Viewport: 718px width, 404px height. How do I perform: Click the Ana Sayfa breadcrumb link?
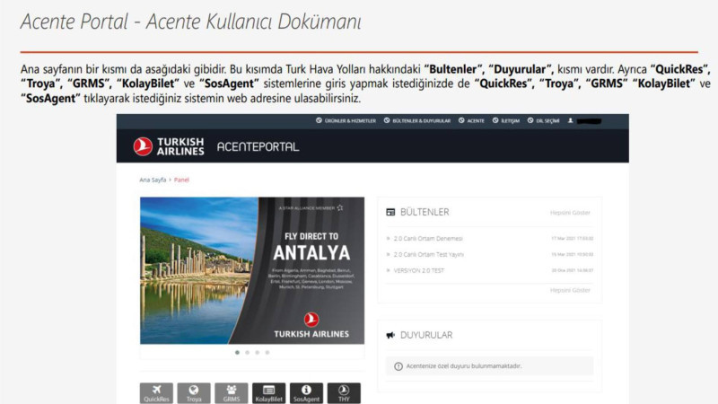[x=153, y=180]
